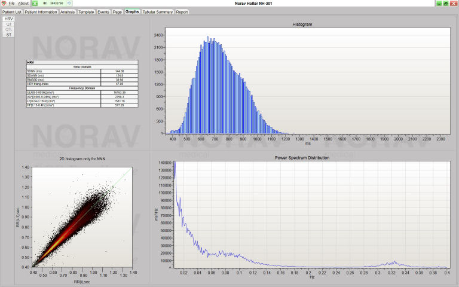
Task: Choose the QTc graph button
Action: (x=8, y=29)
